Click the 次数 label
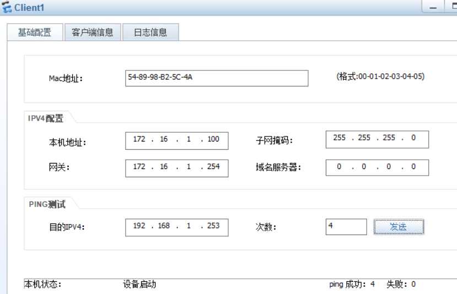Screen dimensions: 457x294 266,227
